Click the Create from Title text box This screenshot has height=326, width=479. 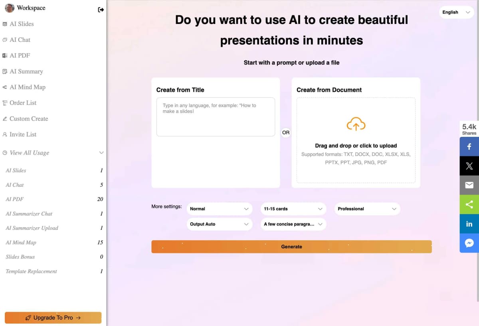pos(216,117)
